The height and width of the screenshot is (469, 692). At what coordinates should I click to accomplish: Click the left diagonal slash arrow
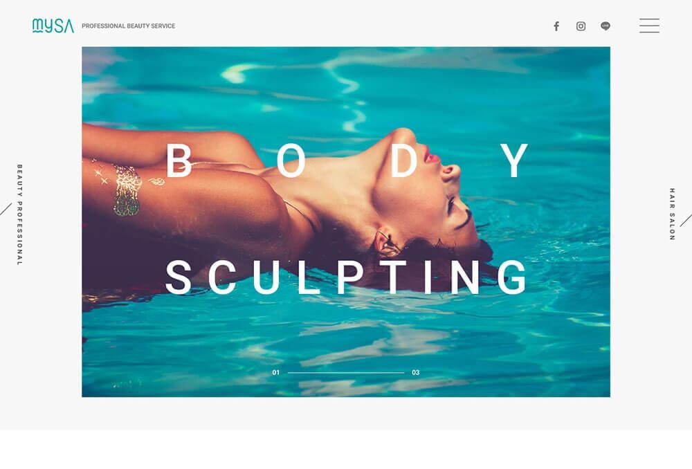[6, 209]
